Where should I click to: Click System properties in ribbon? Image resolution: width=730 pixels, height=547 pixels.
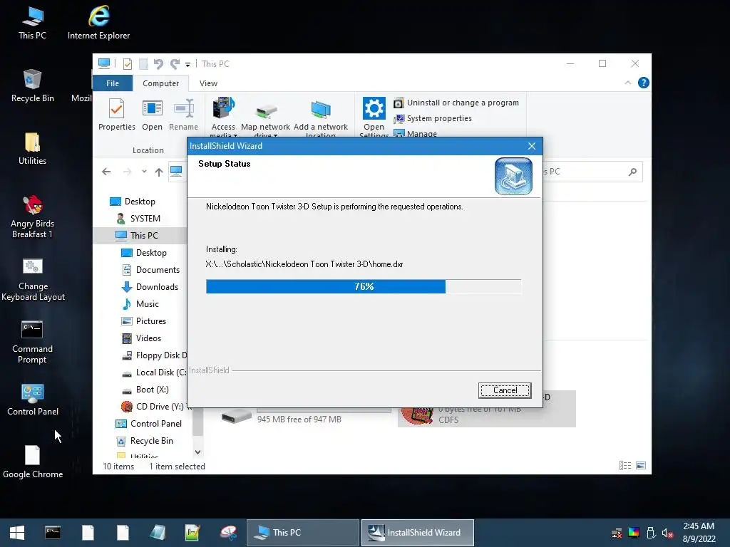click(x=433, y=119)
